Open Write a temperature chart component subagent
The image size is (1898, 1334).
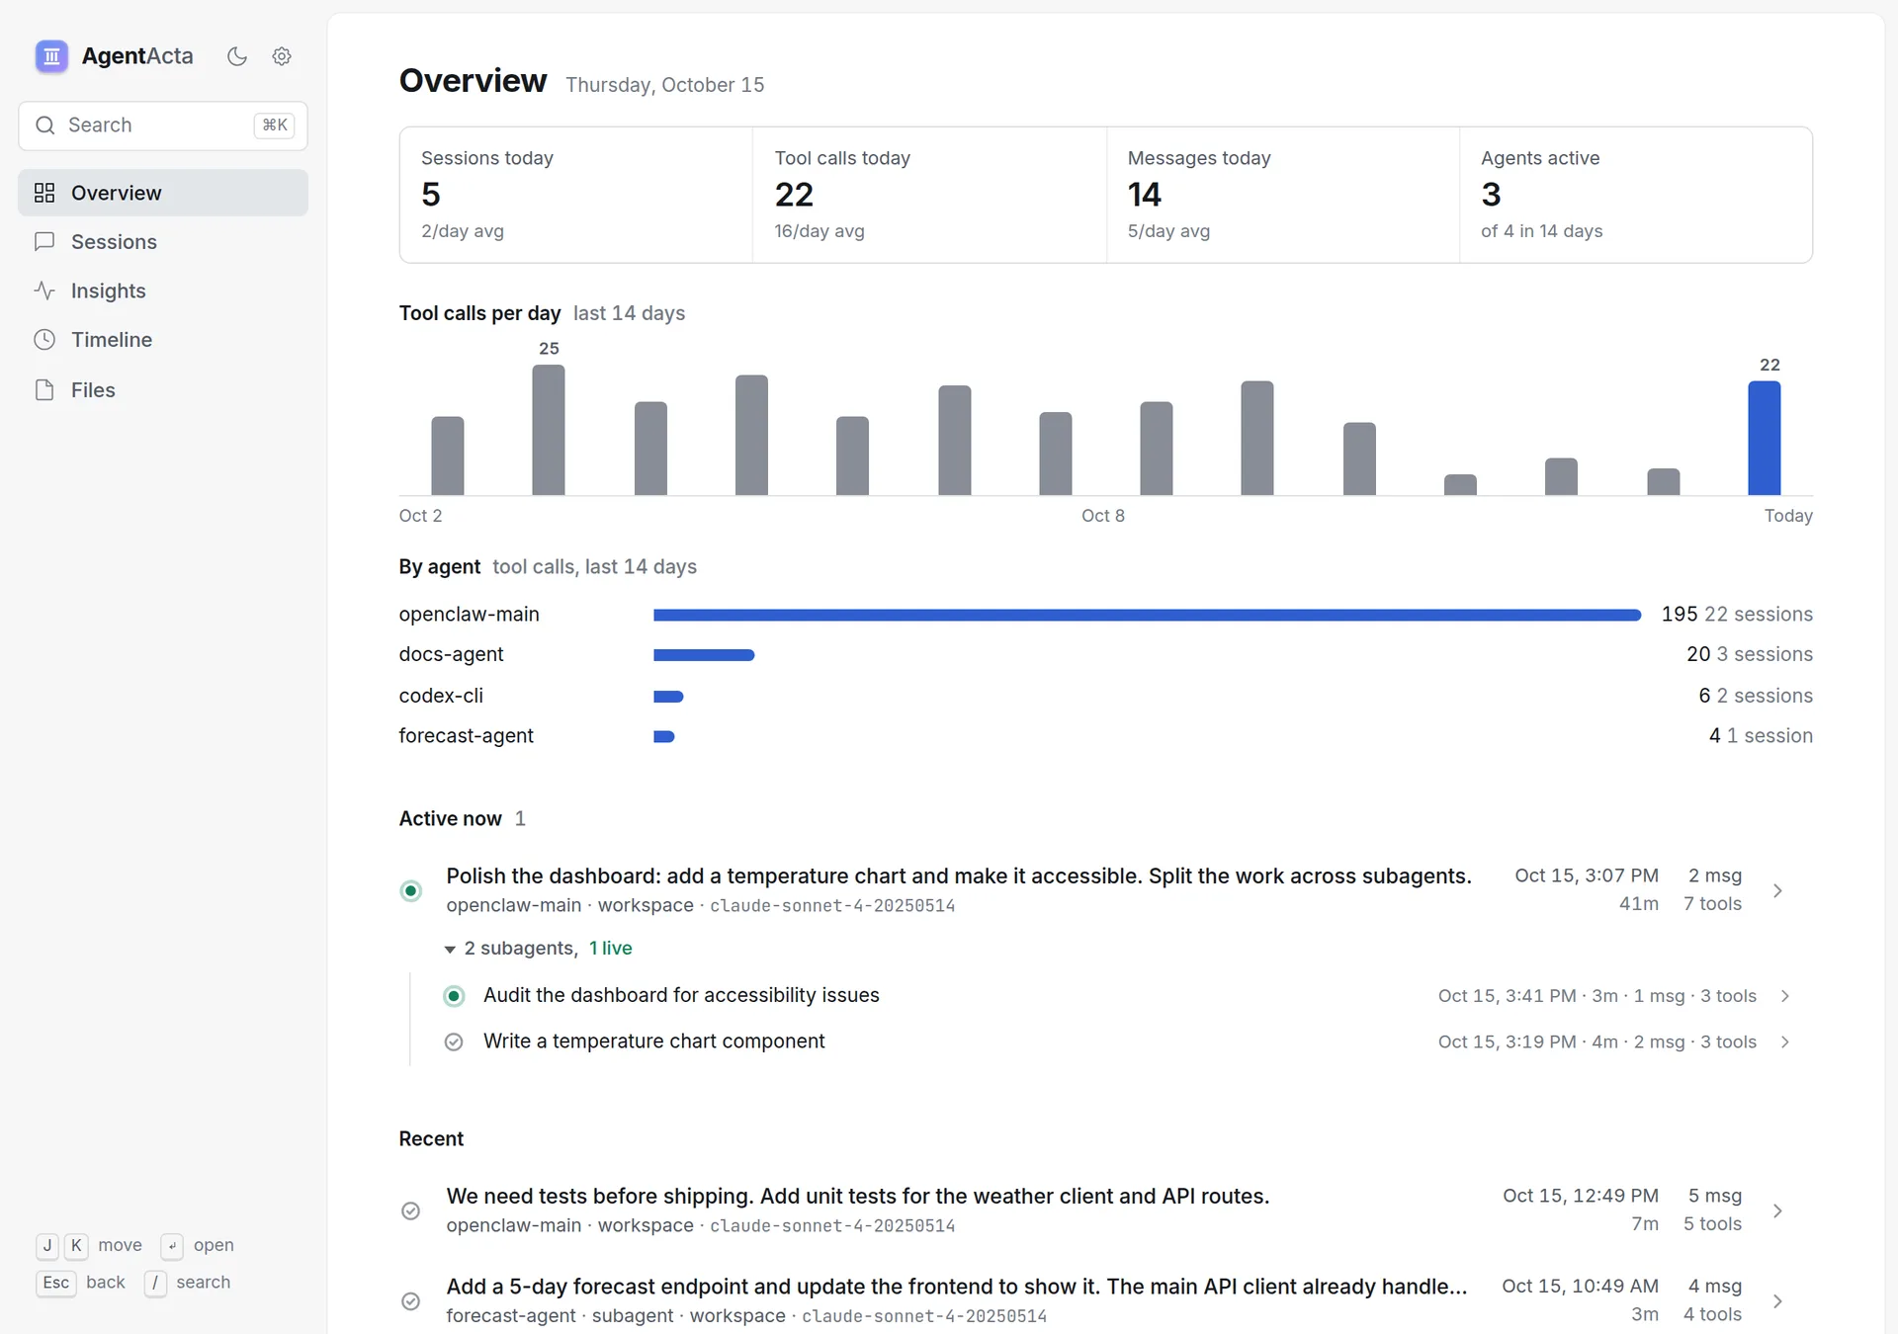pos(1120,1042)
